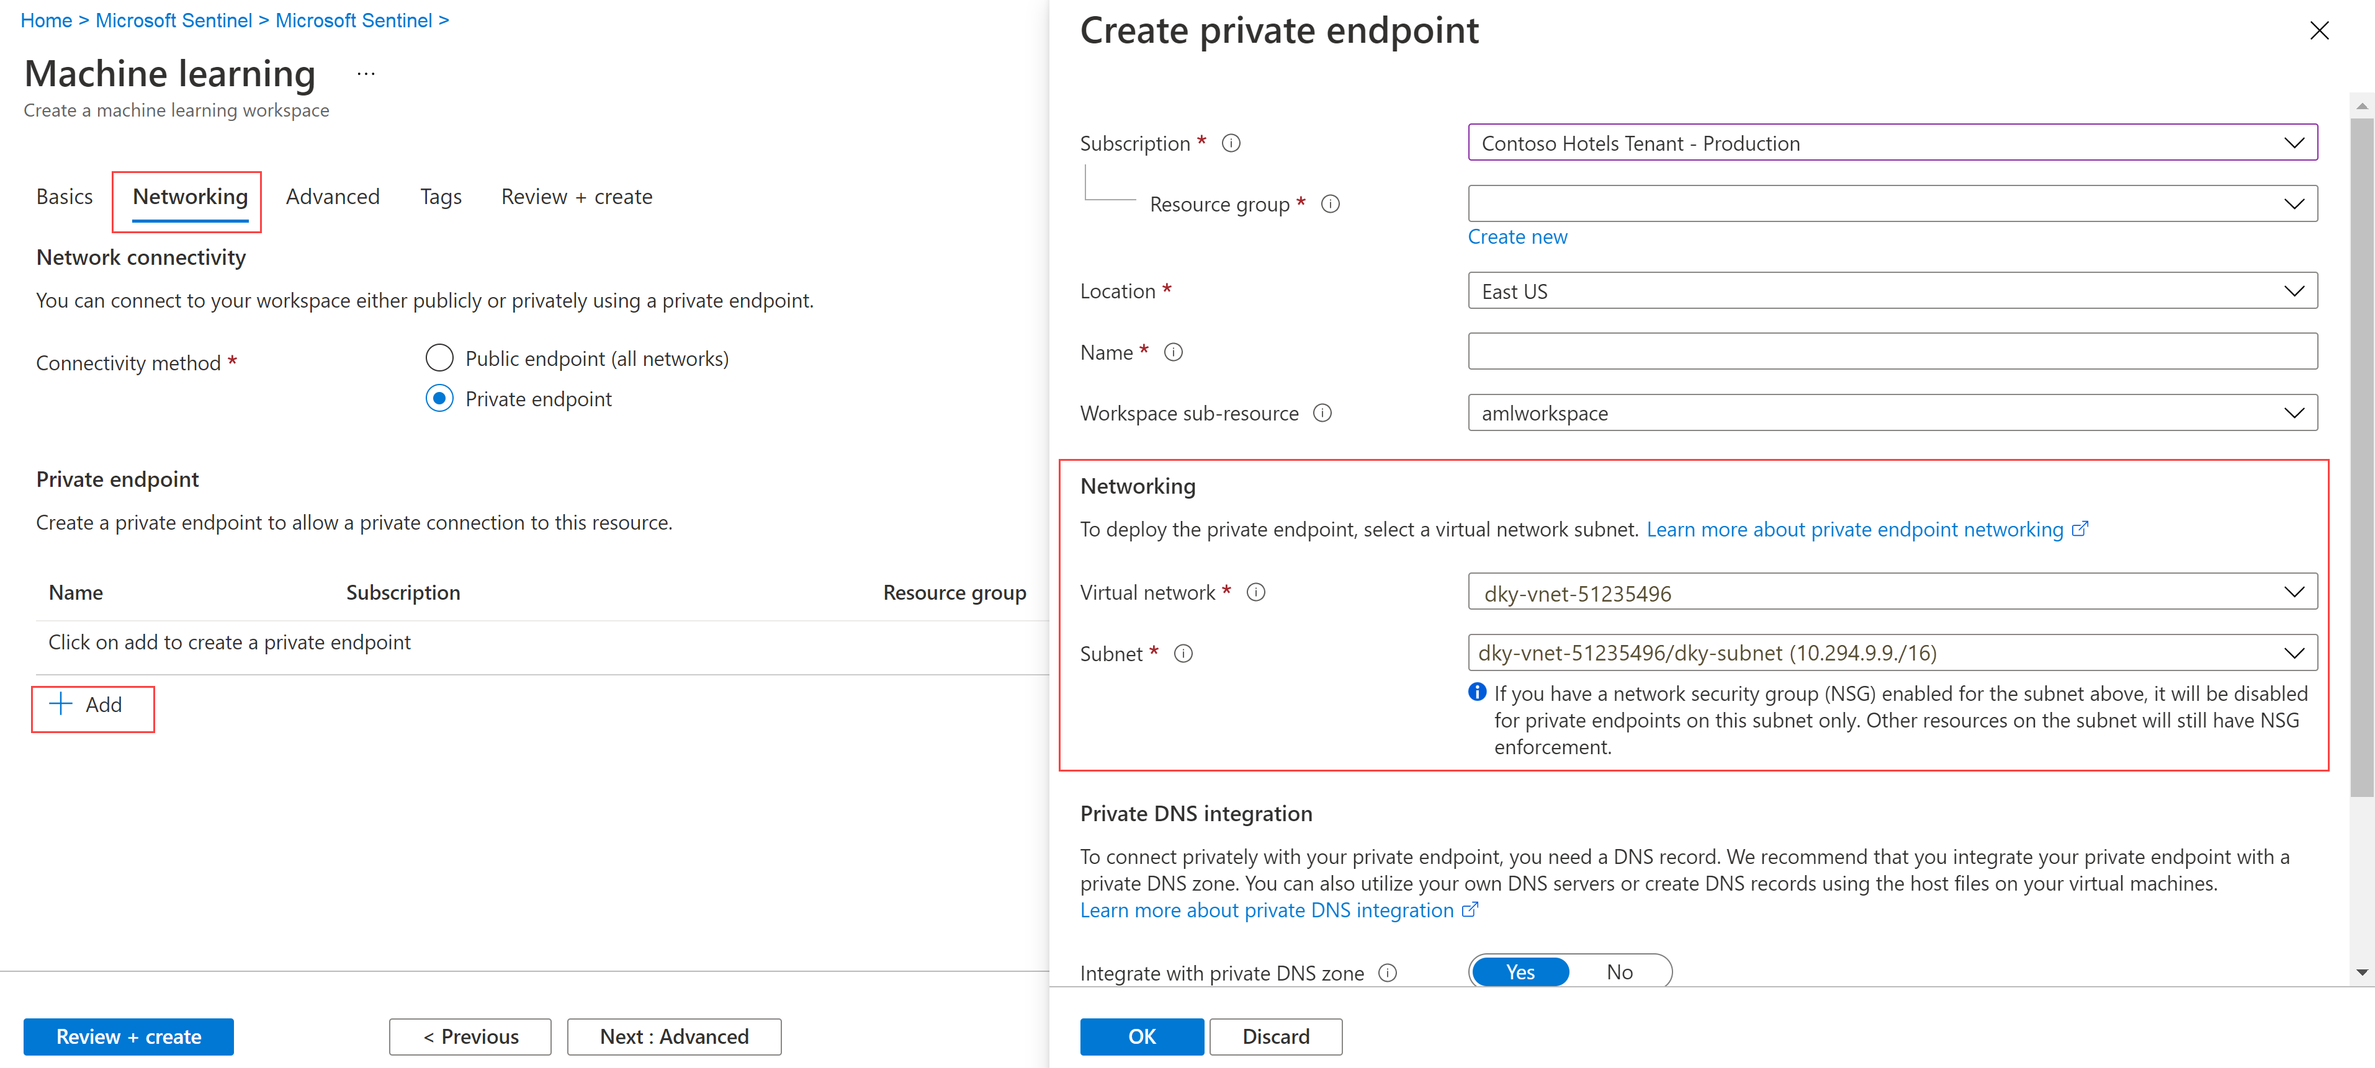Set Integrate with private DNS zone to No
This screenshot has height=1068, width=2375.
click(x=1619, y=971)
